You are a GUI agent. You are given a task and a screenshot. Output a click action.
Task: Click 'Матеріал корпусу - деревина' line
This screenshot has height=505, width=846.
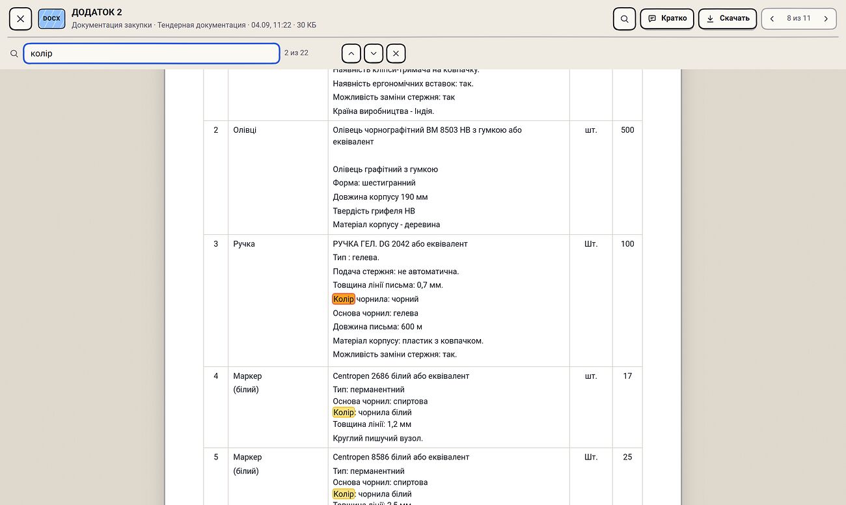point(387,225)
